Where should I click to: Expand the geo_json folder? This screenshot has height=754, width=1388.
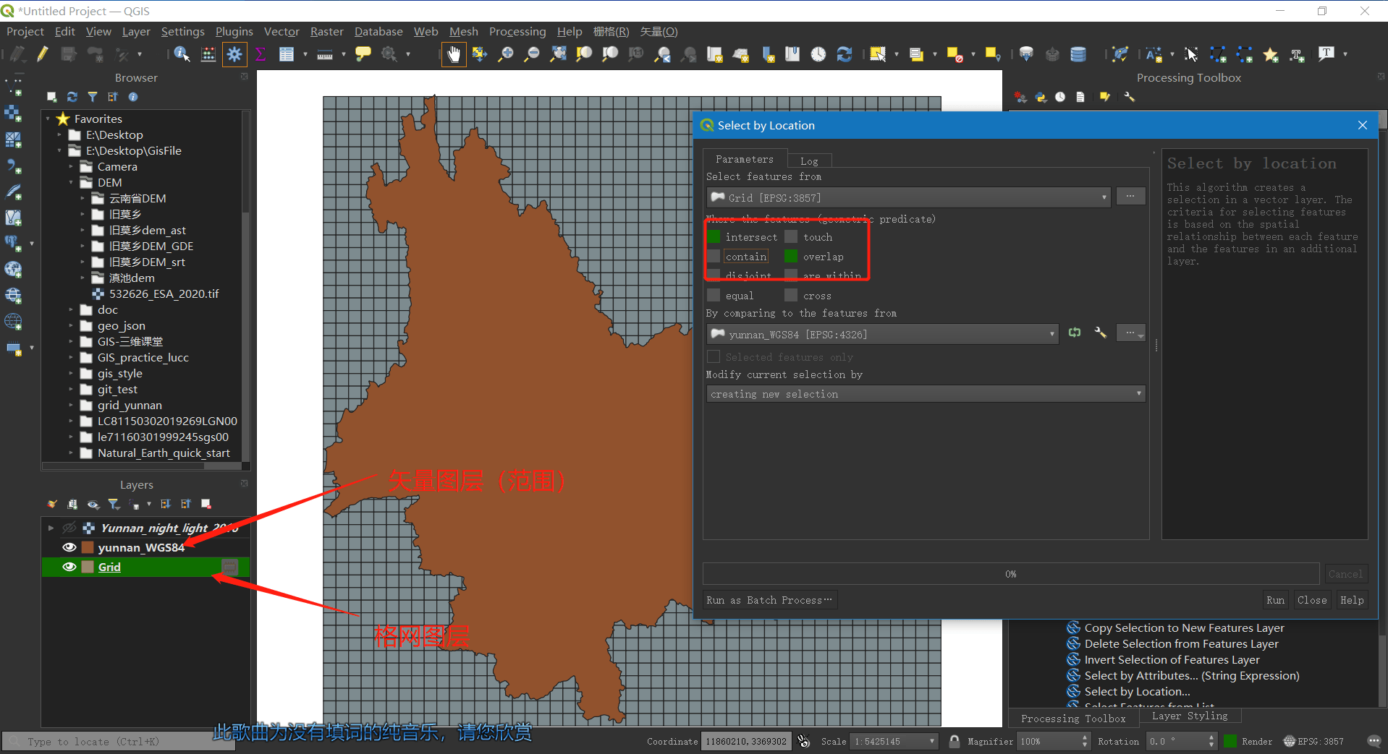71,325
